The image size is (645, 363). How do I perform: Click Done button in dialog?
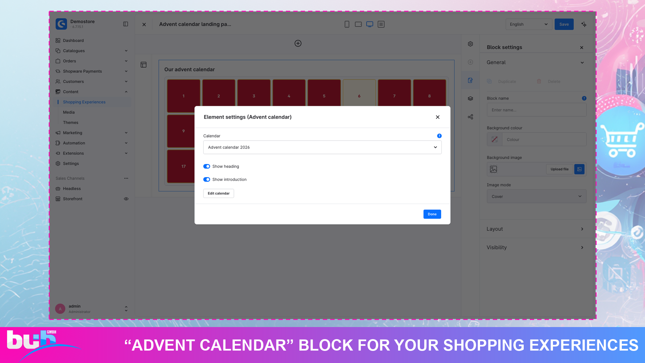tap(432, 214)
